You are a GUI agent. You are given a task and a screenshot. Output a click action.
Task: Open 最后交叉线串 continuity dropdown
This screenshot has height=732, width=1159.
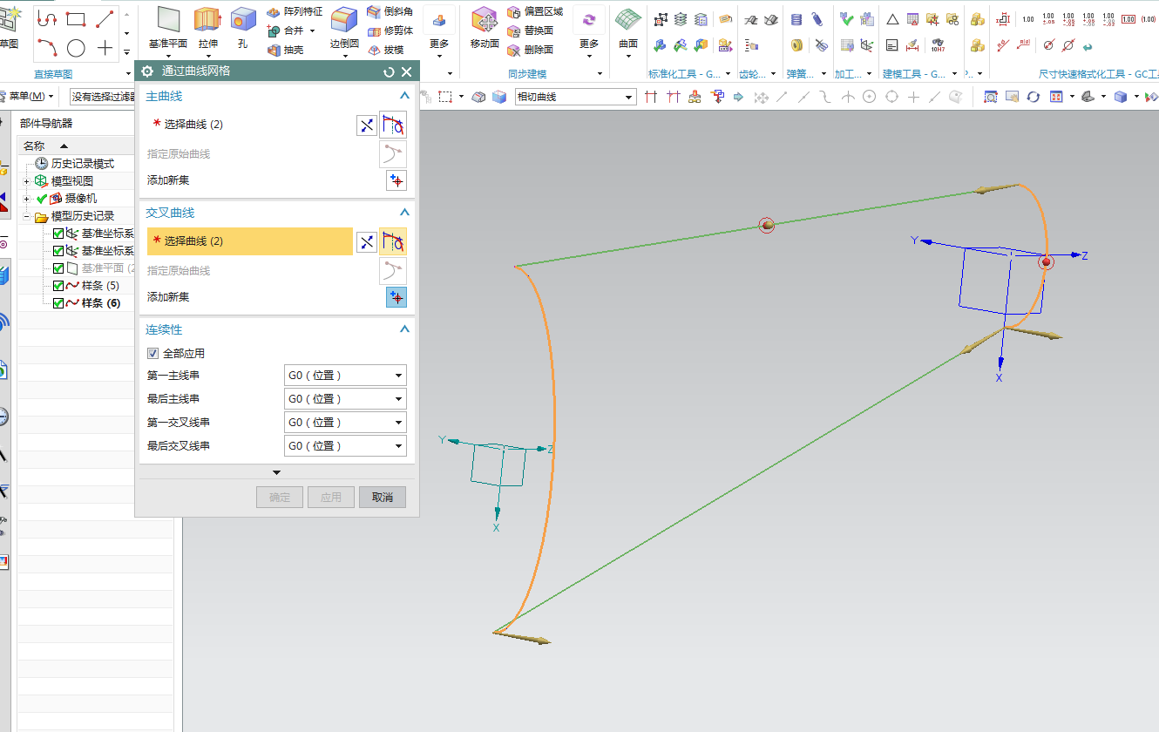tap(345, 446)
